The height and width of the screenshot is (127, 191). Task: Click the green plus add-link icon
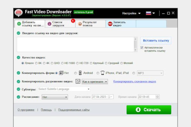[19, 24]
